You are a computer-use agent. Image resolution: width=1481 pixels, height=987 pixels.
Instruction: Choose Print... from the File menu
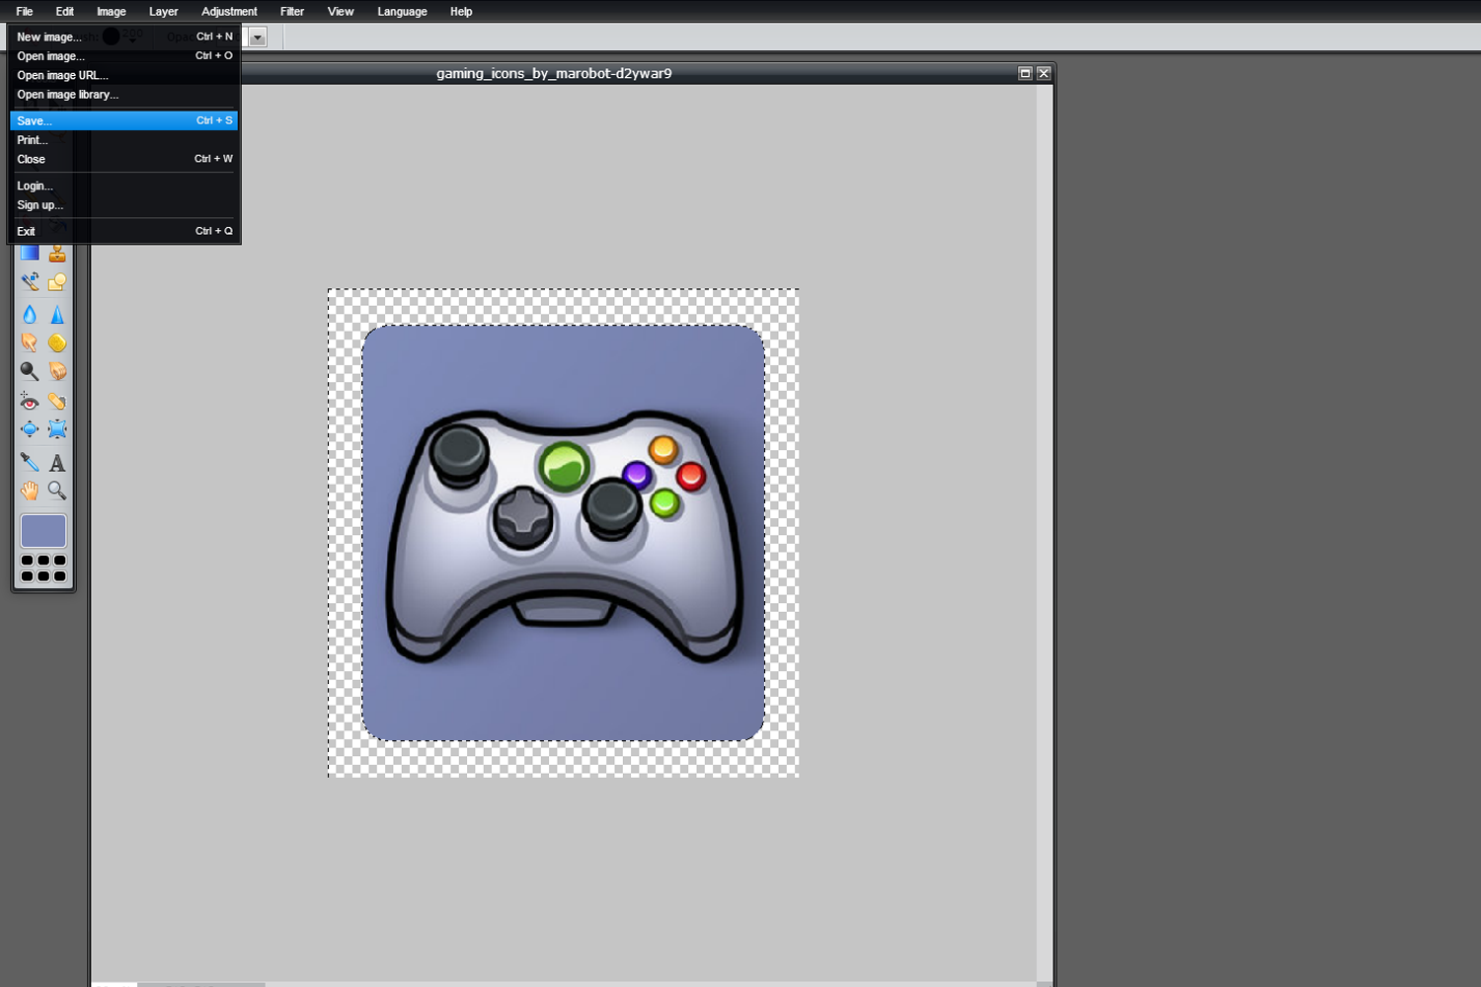(x=124, y=140)
